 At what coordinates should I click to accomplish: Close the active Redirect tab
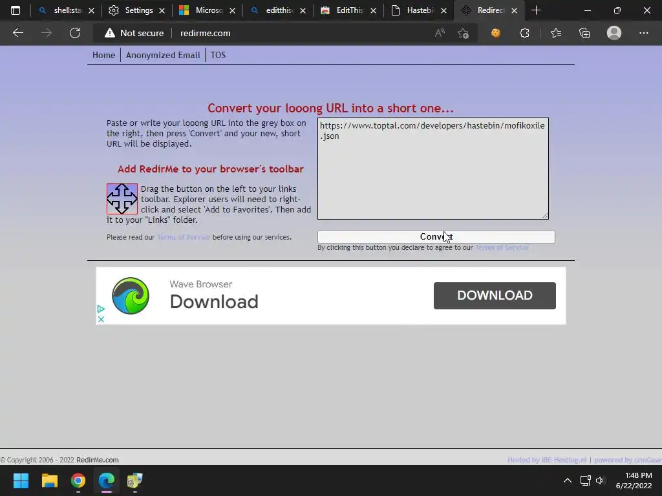tap(514, 10)
